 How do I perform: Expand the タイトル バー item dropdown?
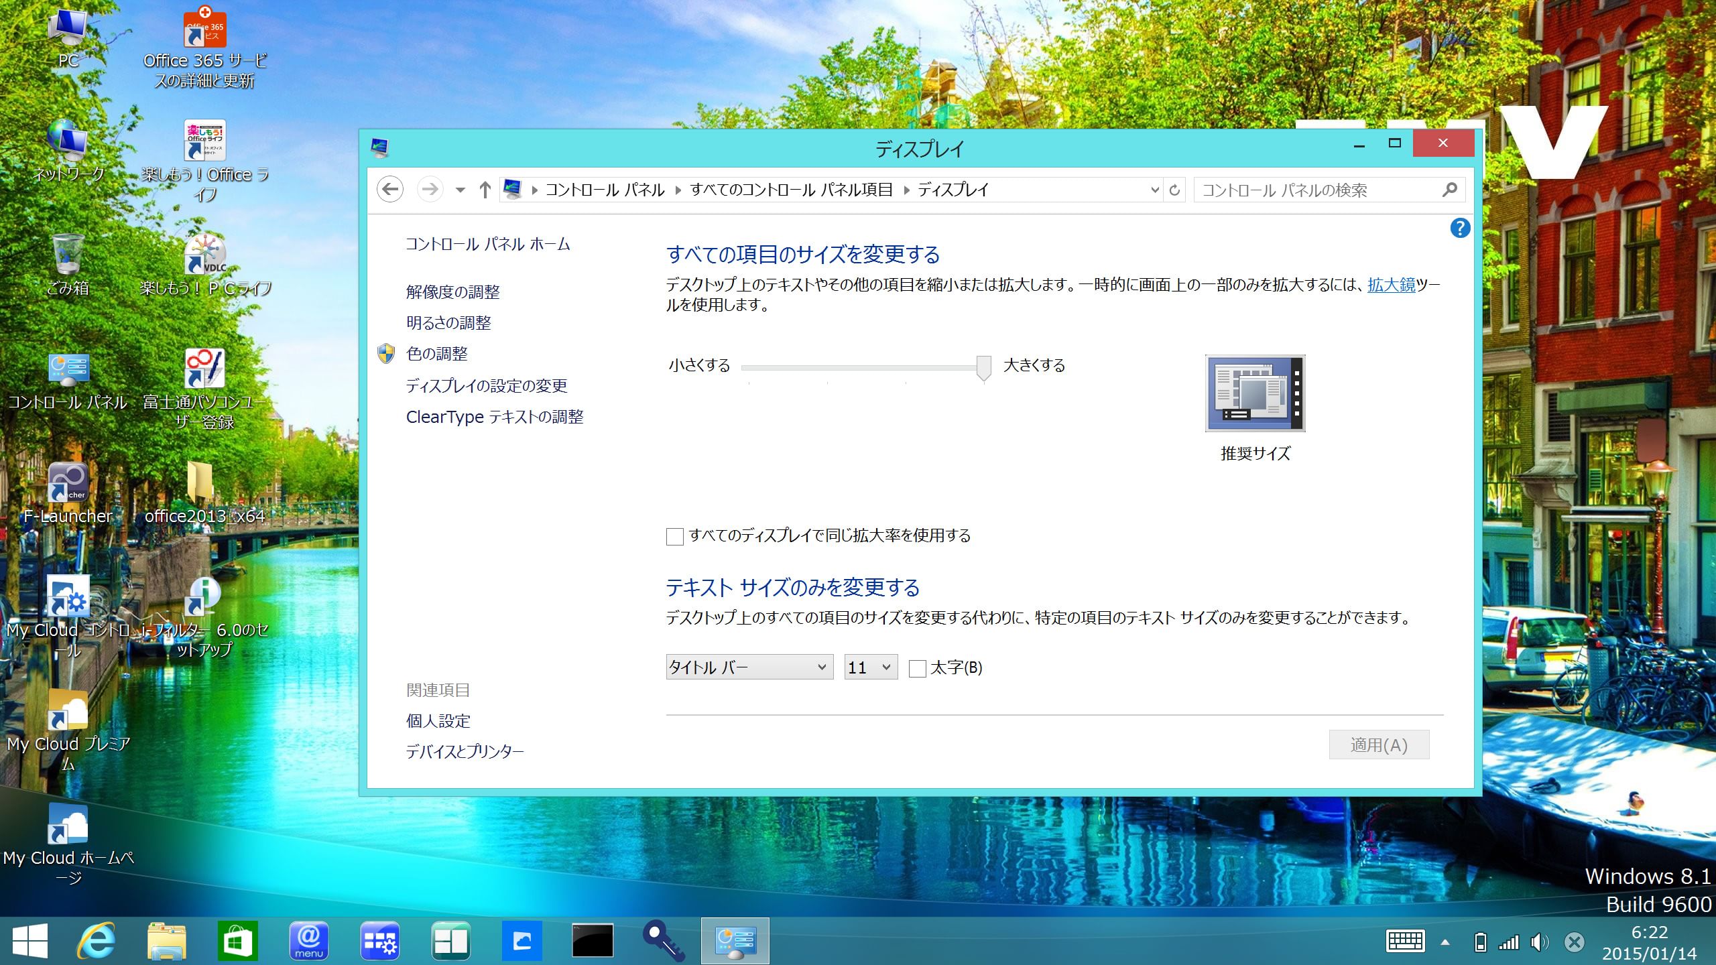(x=749, y=667)
